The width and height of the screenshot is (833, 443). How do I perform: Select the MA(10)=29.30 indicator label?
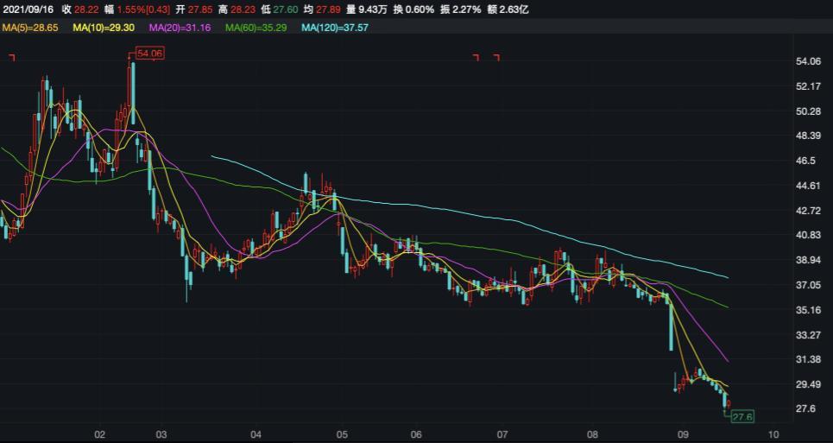(x=103, y=27)
